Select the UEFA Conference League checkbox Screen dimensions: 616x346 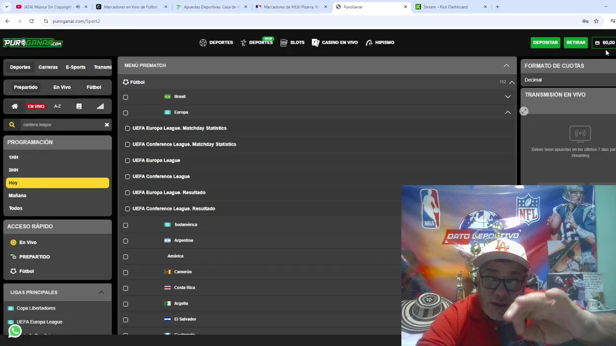pyautogui.click(x=128, y=176)
